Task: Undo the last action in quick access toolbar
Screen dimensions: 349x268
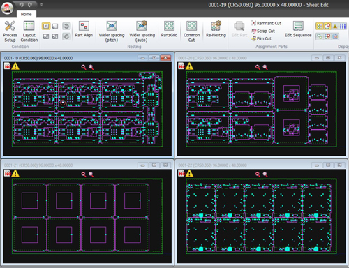Action: pyautogui.click(x=22, y=4)
